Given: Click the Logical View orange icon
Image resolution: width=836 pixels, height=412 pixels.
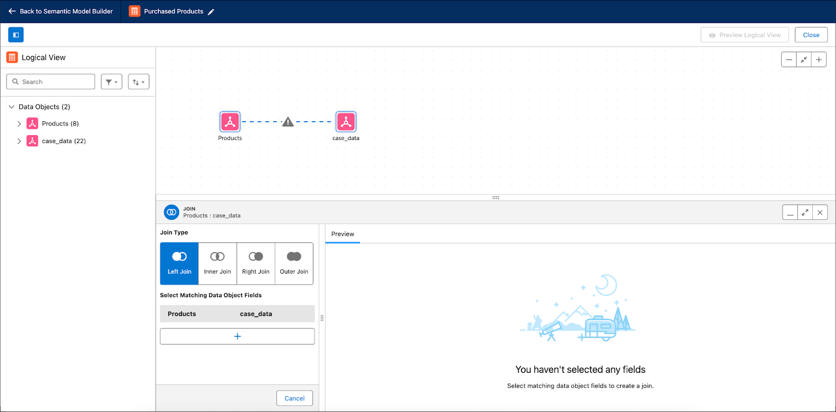Looking at the screenshot, I should [12, 57].
